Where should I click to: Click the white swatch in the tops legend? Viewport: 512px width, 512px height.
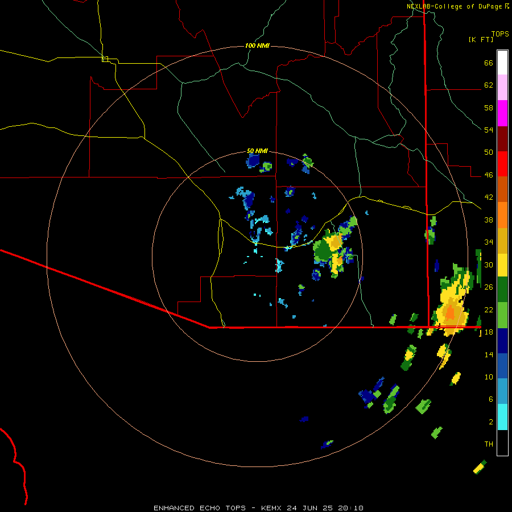tap(502, 63)
